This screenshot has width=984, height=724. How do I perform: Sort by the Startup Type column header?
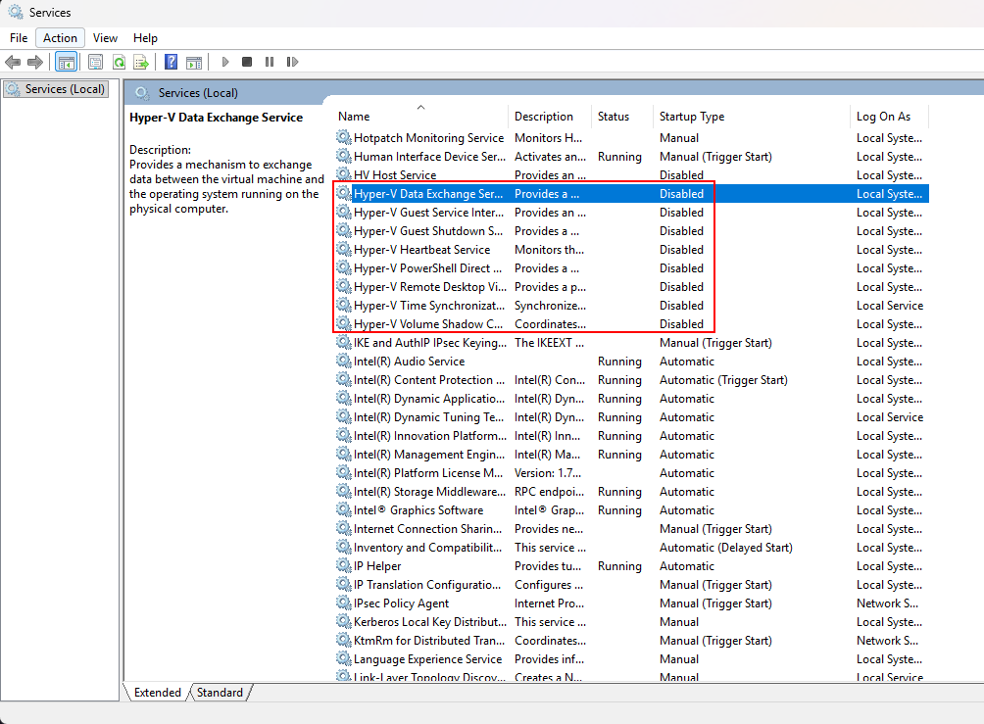[x=751, y=116]
